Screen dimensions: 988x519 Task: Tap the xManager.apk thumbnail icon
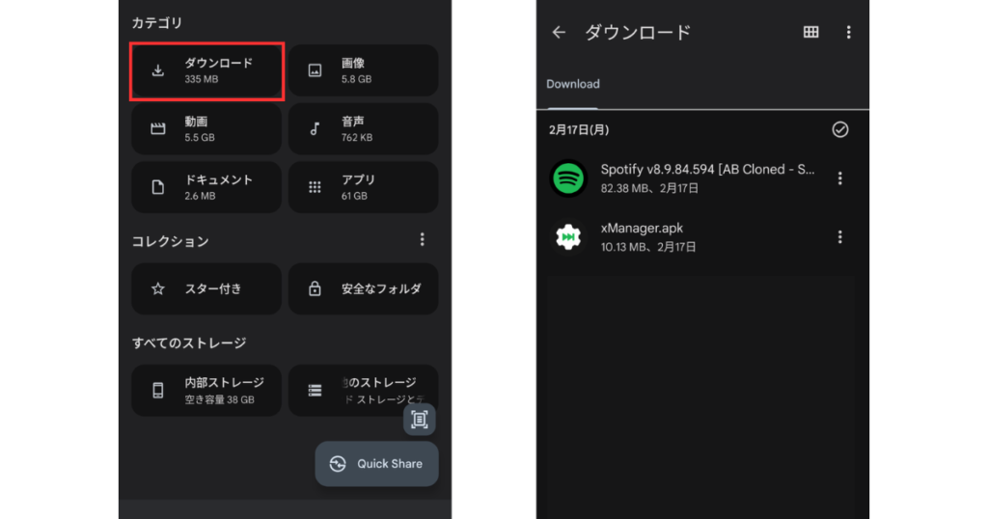568,236
